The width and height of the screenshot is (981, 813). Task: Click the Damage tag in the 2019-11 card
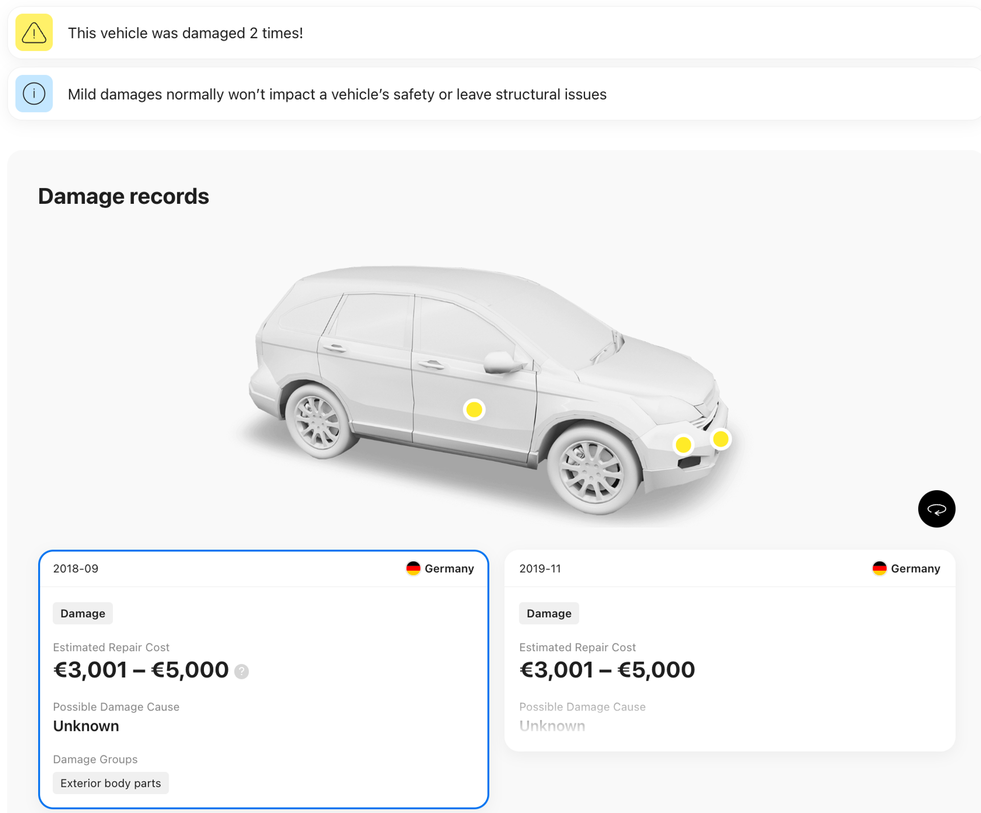pyautogui.click(x=549, y=613)
